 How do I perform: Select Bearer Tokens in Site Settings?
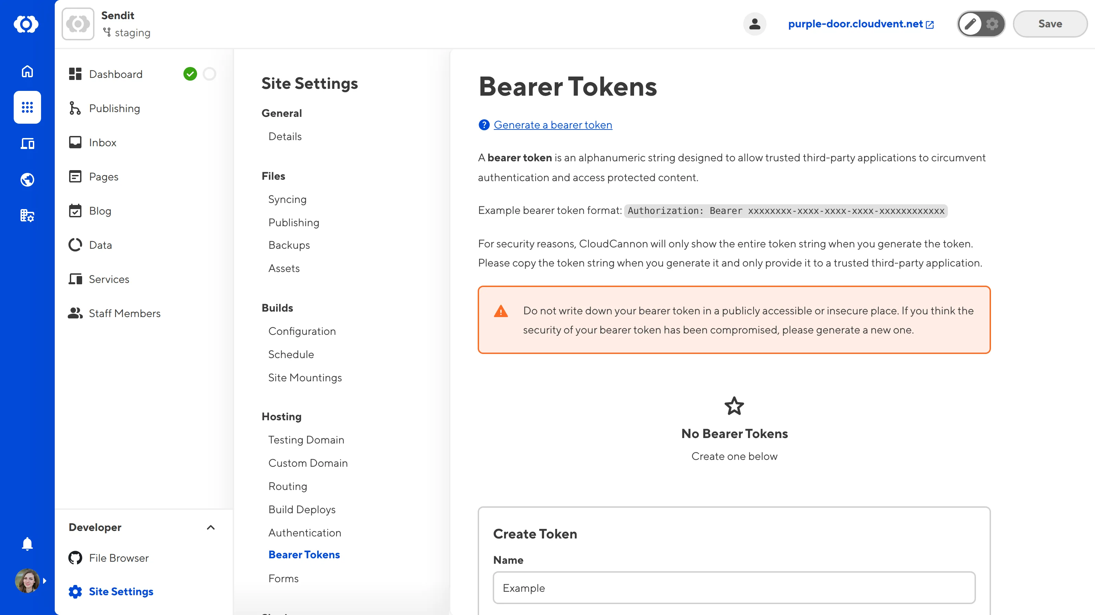(x=304, y=554)
